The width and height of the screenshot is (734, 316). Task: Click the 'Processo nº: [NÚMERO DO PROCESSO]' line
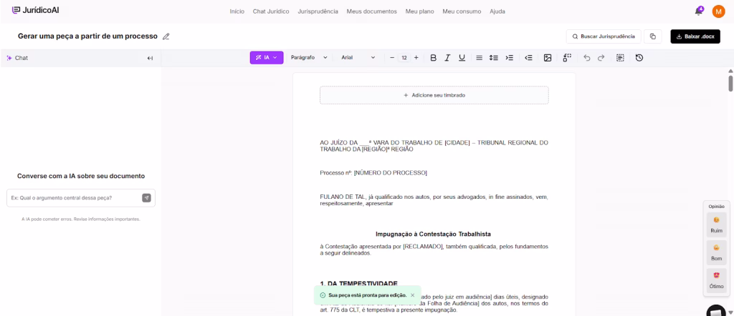click(x=373, y=173)
